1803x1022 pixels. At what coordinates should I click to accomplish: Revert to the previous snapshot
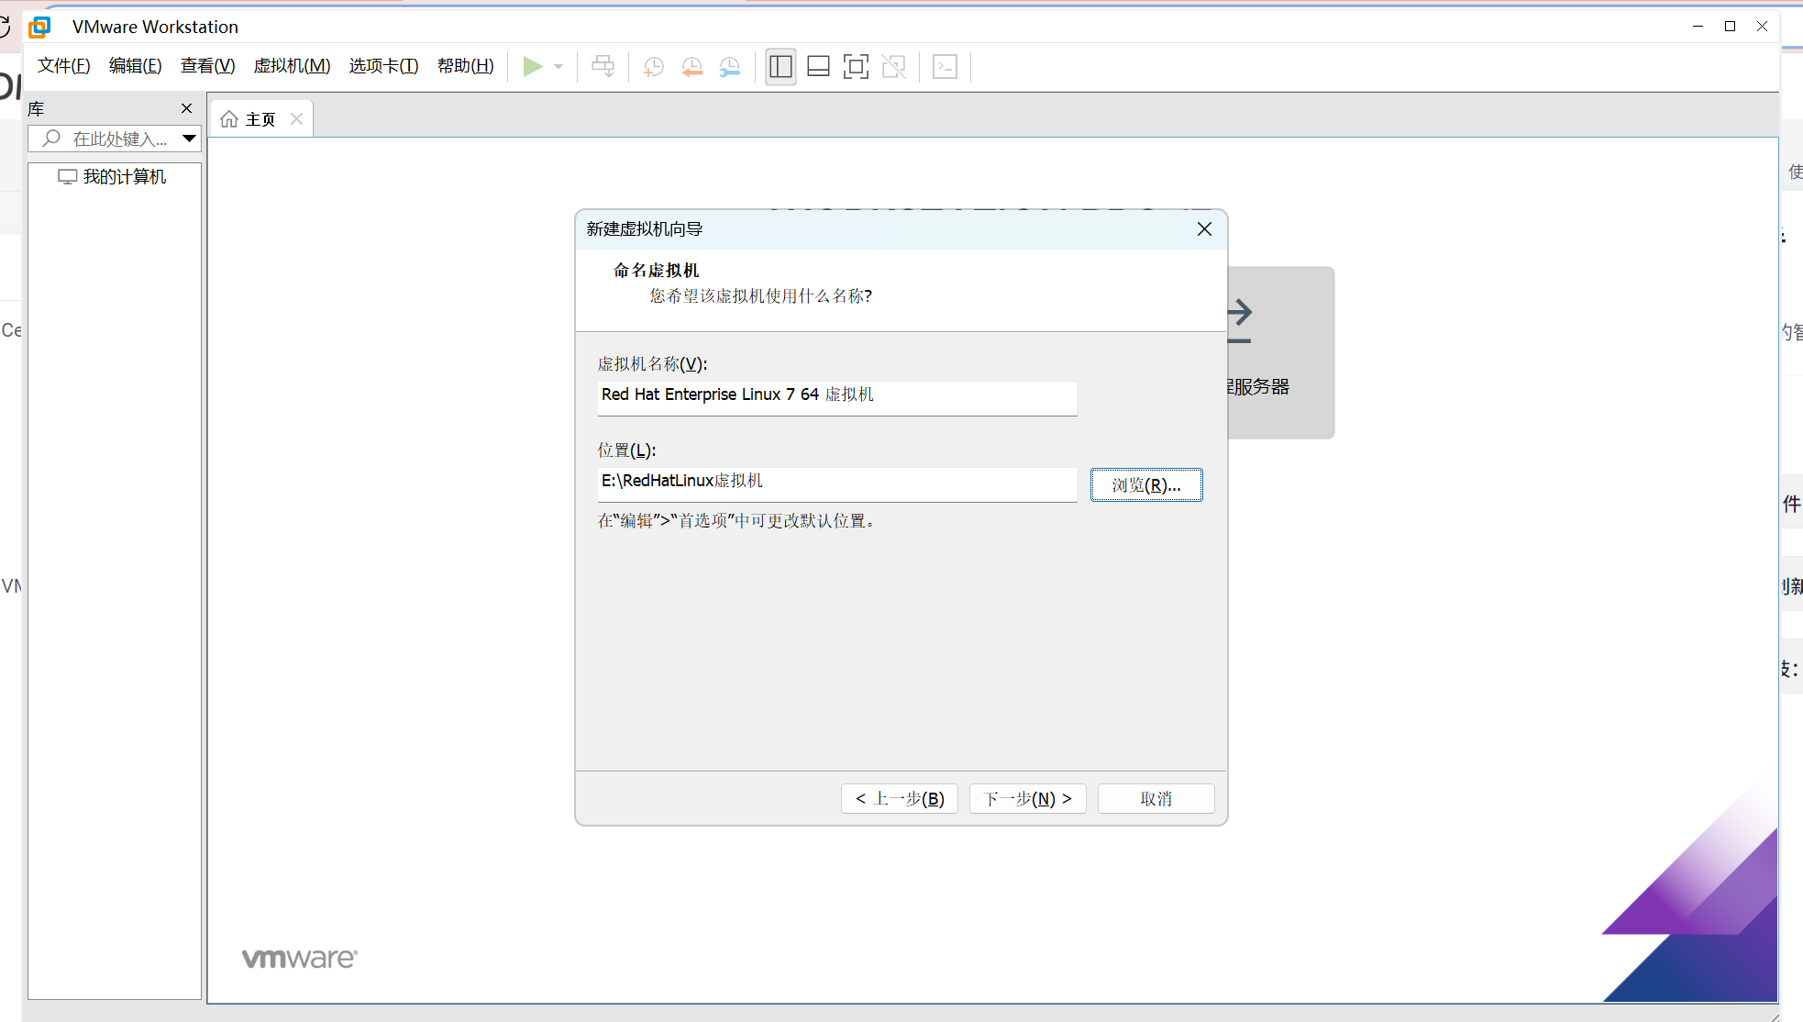[x=692, y=66]
